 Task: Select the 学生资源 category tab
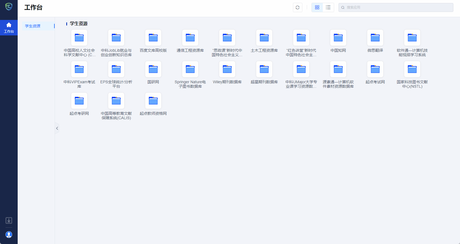(x=33, y=26)
